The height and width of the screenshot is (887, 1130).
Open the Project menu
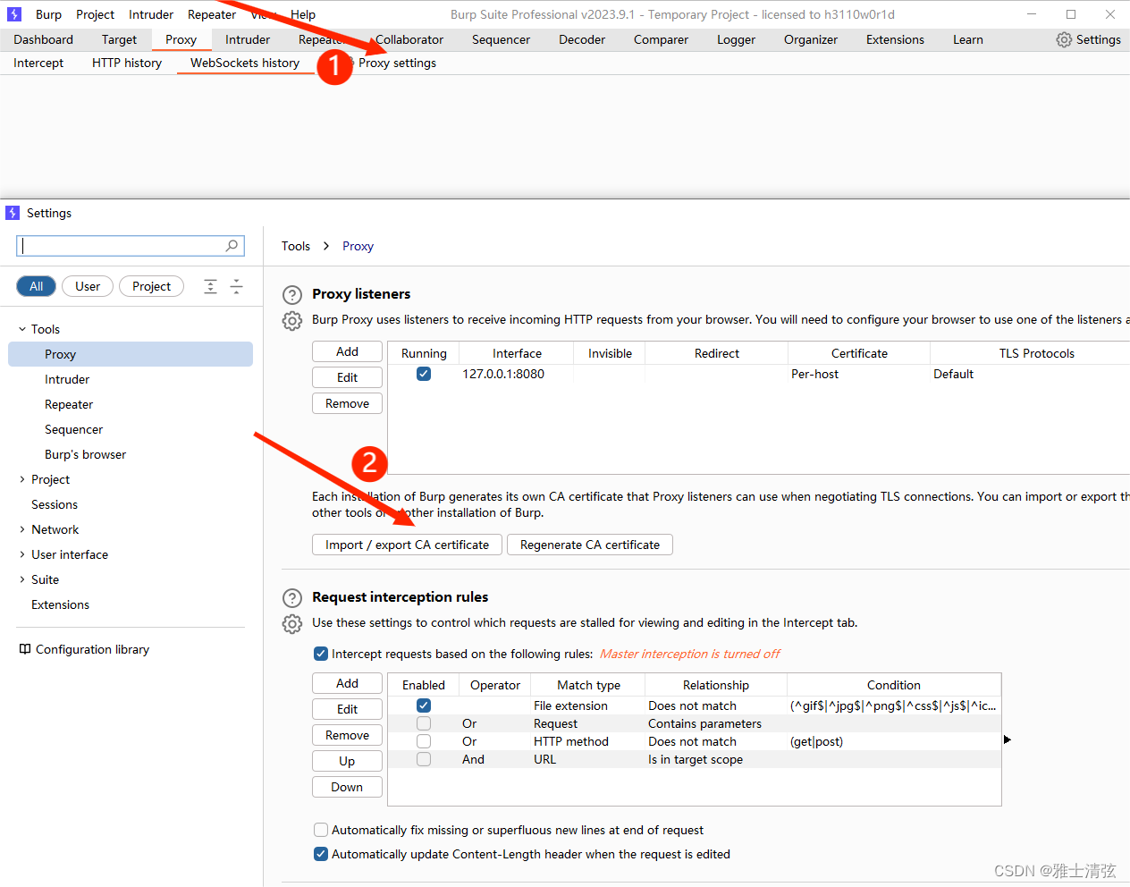[95, 14]
